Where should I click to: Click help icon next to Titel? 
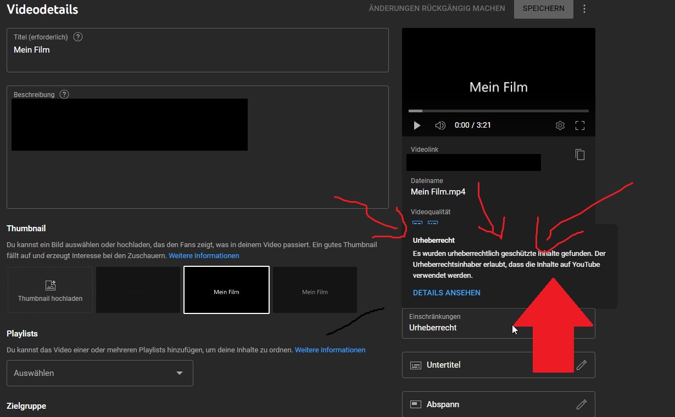tap(78, 37)
